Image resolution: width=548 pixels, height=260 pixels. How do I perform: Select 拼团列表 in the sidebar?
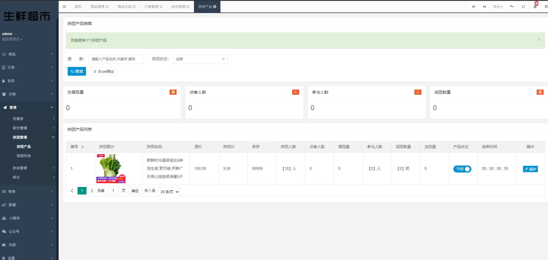click(24, 156)
